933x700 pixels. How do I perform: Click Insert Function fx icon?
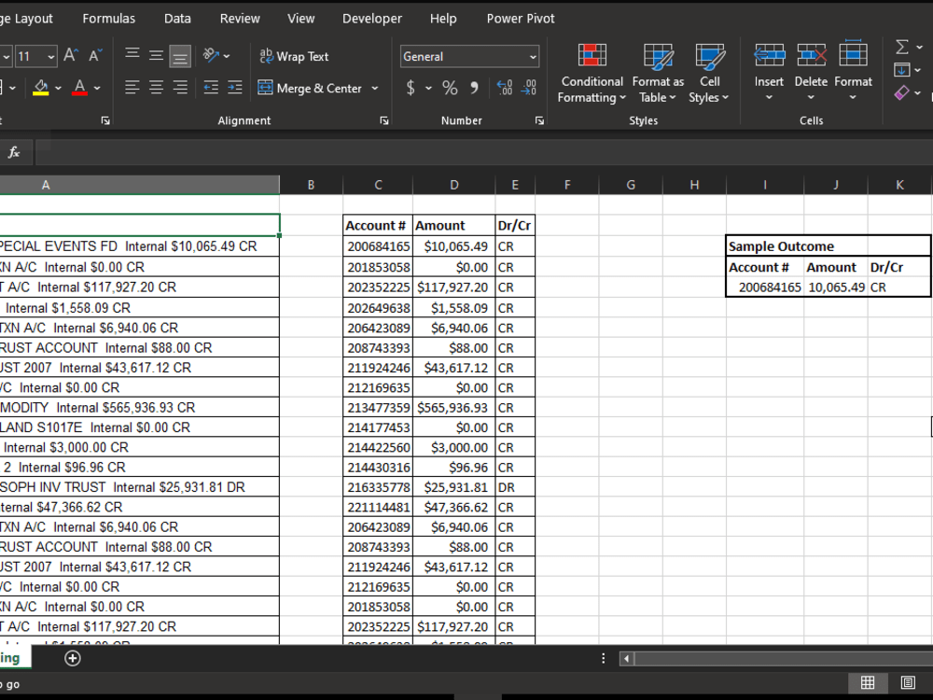(x=14, y=152)
